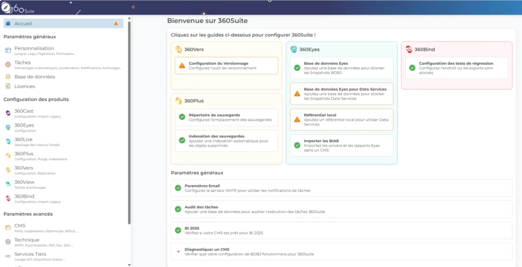Click green check on Configuration des tests de régression
The width and height of the screenshot is (522, 267).
(412, 68)
